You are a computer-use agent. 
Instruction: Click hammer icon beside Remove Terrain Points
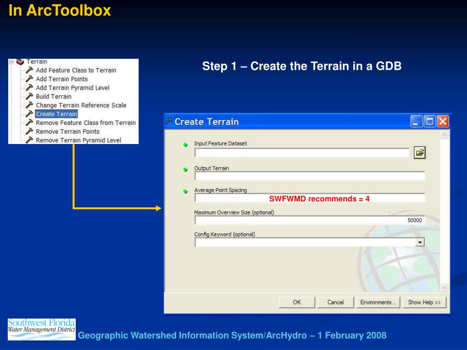(29, 132)
